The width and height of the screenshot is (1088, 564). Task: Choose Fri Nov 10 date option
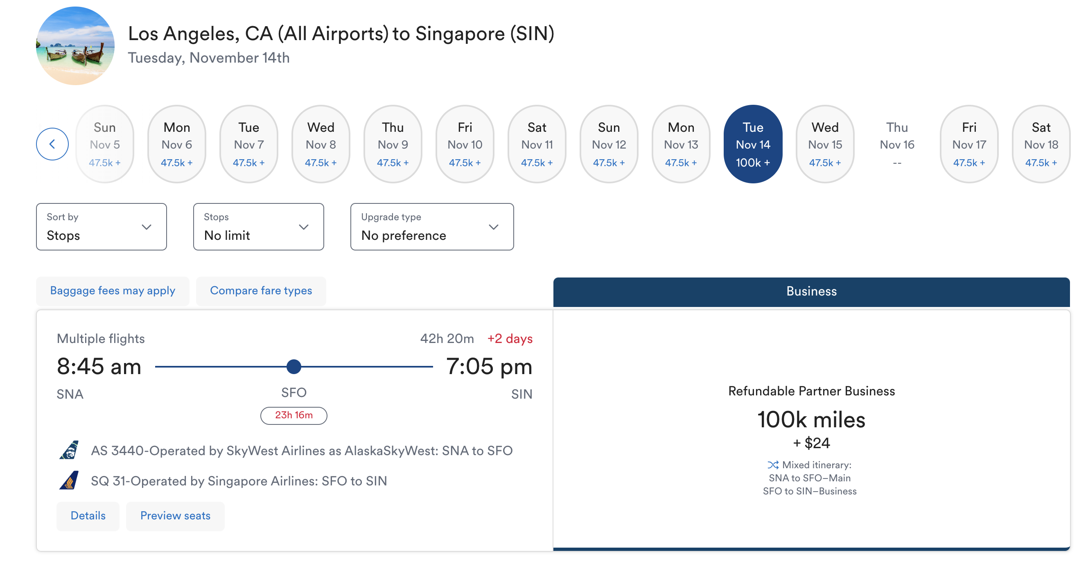click(x=465, y=144)
